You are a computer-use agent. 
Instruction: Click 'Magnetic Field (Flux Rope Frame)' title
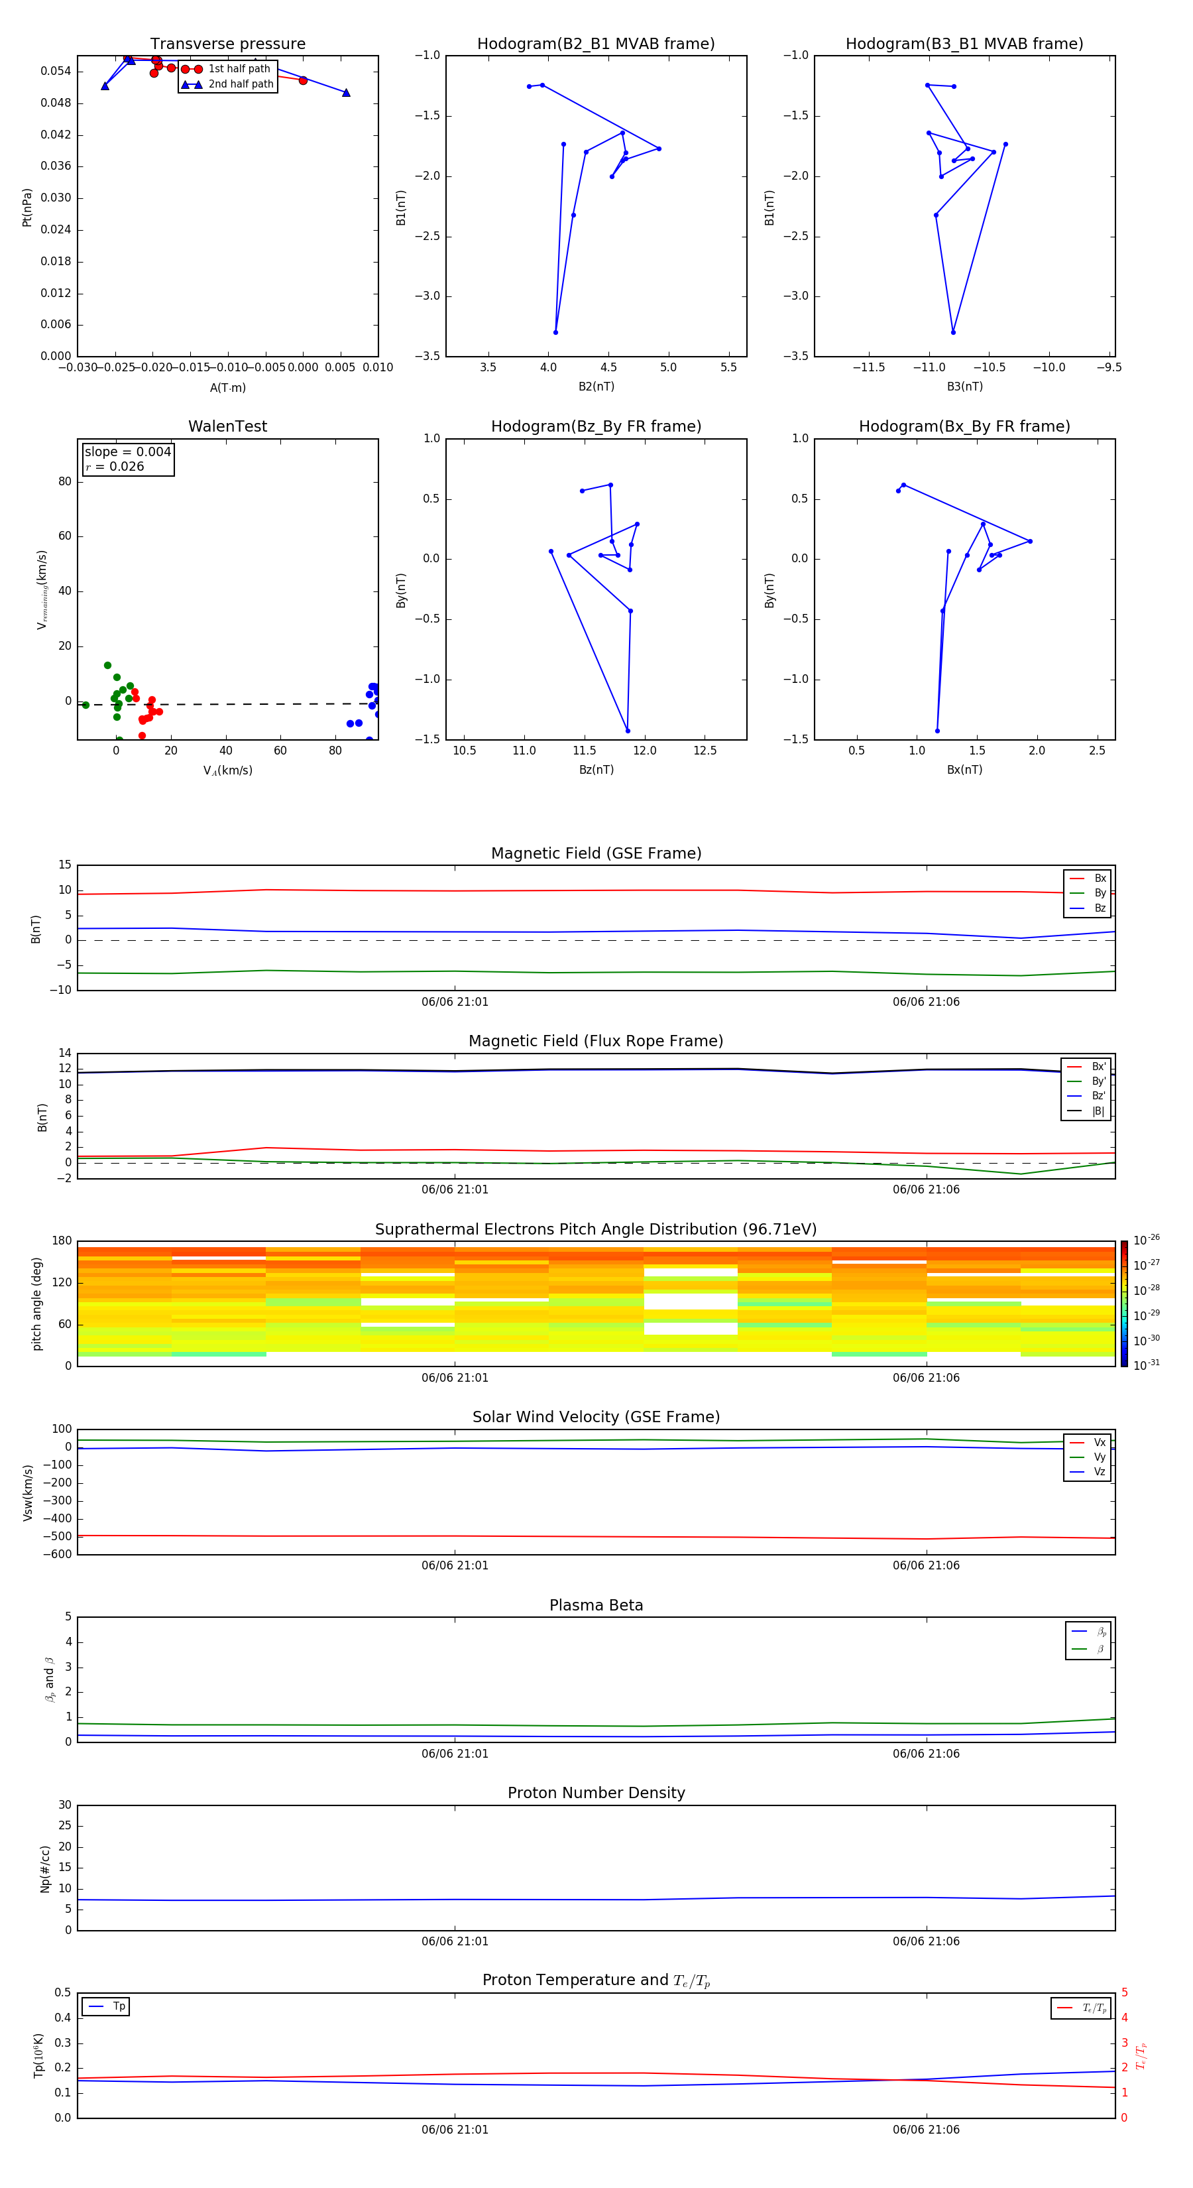pyautogui.click(x=596, y=1042)
